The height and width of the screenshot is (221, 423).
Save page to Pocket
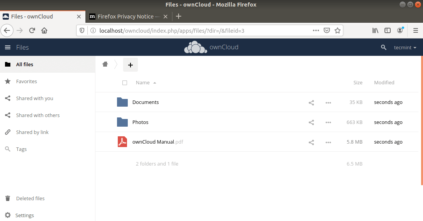pos(327,30)
